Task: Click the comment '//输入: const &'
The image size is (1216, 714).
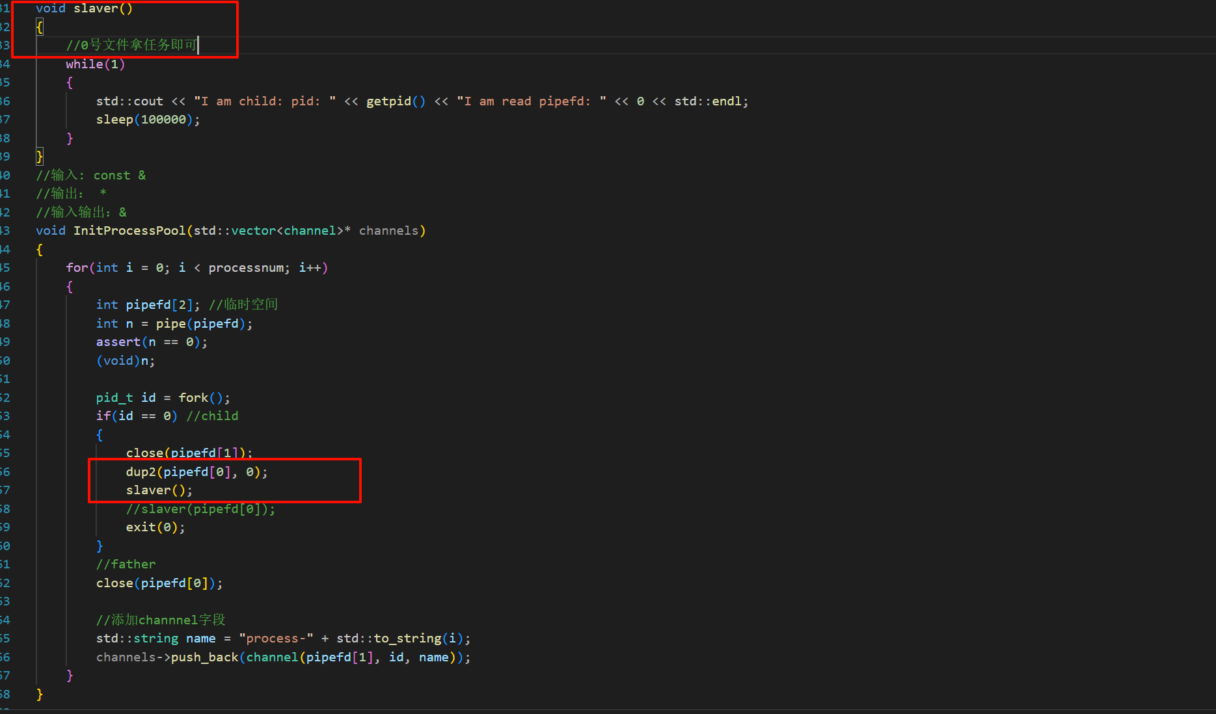Action: click(91, 175)
